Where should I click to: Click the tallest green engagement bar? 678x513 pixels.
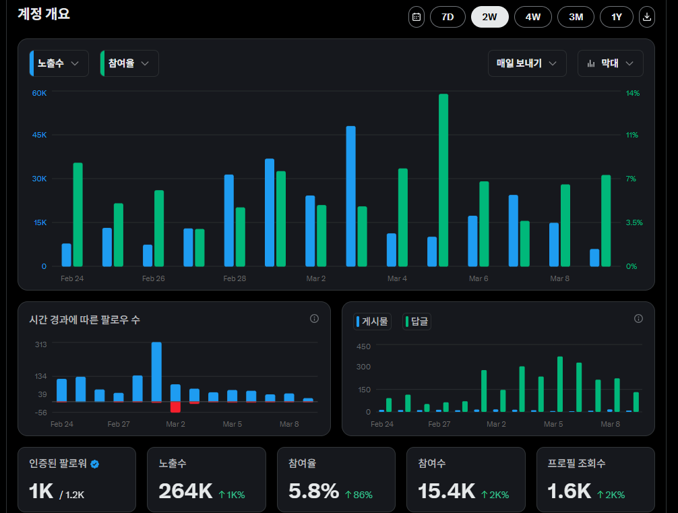[443, 180]
